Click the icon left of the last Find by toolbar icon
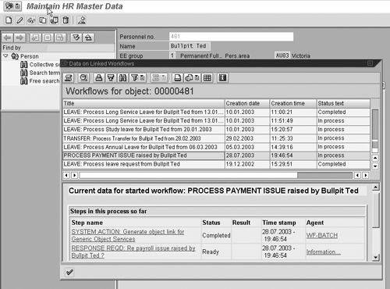Viewport: 390px width, 289px height. (x=76, y=37)
